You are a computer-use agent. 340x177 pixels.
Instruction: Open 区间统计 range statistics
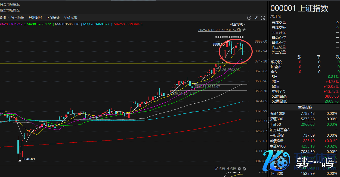53,18
